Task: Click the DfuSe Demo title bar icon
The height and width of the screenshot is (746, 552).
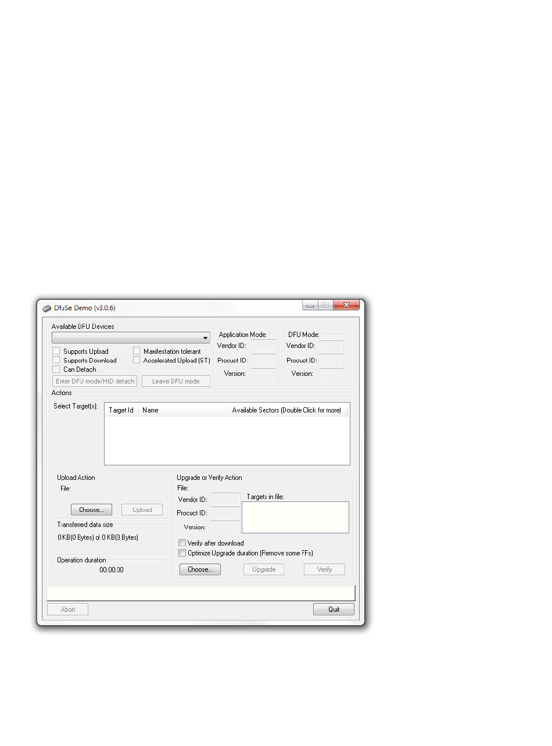Action: coord(46,308)
